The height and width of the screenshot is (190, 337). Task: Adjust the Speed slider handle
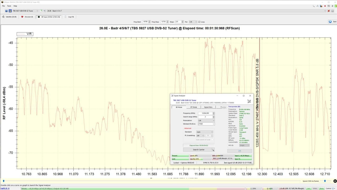[x=325, y=181]
